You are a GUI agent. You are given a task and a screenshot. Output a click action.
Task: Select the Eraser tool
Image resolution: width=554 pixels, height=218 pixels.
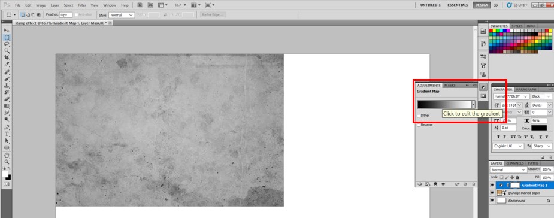click(7, 99)
